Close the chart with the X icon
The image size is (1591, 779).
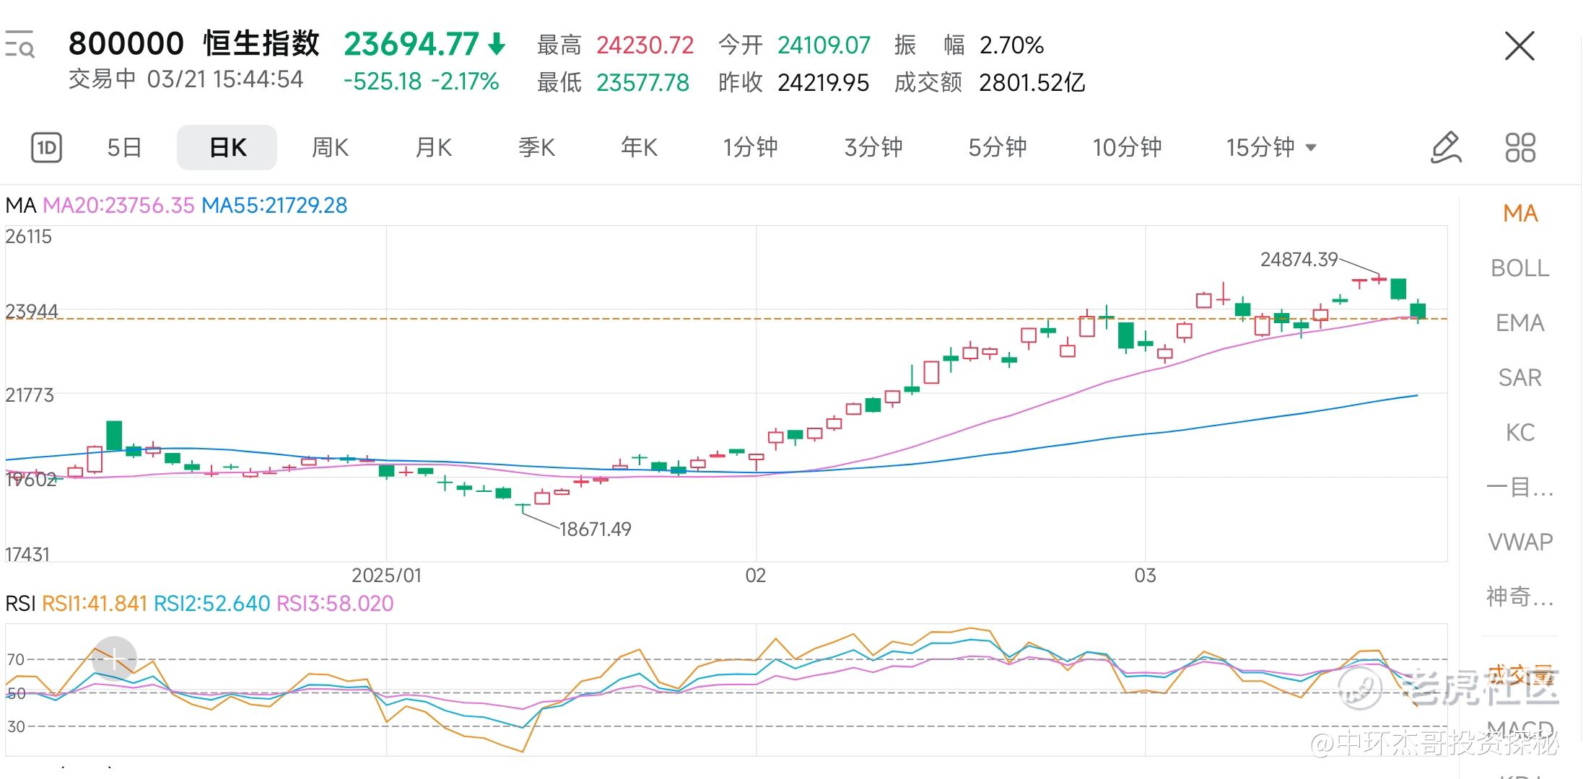point(1520,47)
